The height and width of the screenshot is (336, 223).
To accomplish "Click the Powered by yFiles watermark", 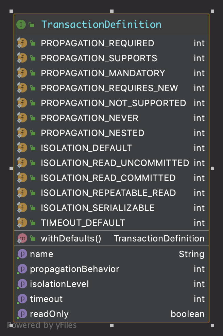I will pyautogui.click(x=42, y=325).
